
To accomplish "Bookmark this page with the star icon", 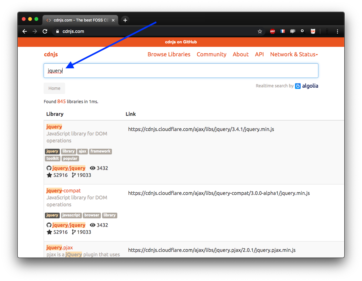I will [x=260, y=31].
